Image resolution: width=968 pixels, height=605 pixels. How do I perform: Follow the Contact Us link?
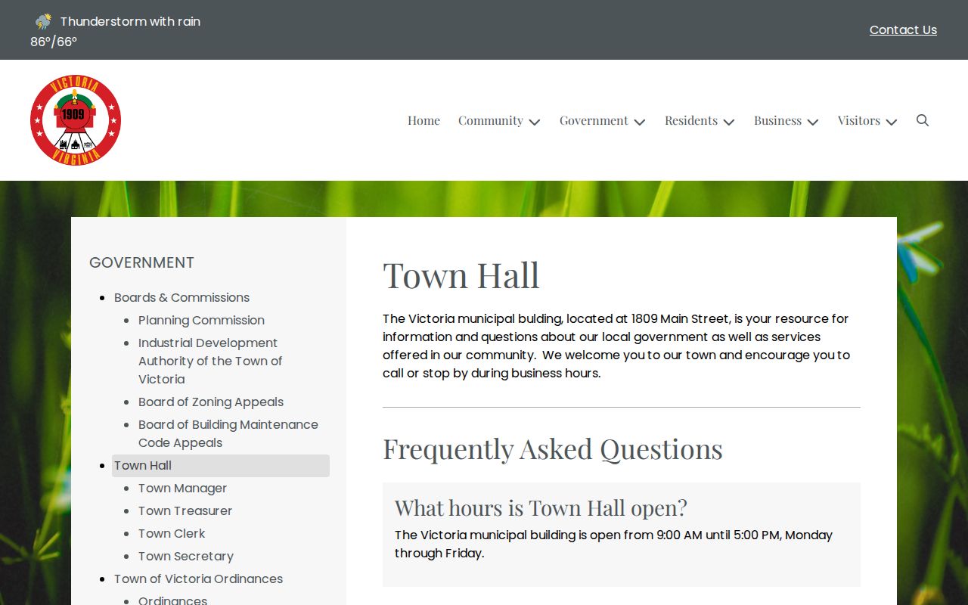tap(903, 29)
